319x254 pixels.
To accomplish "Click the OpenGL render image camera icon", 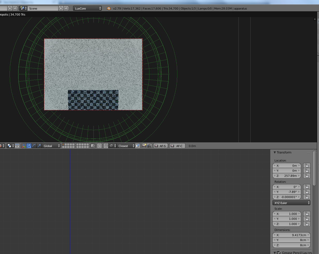I will [x=144, y=146].
